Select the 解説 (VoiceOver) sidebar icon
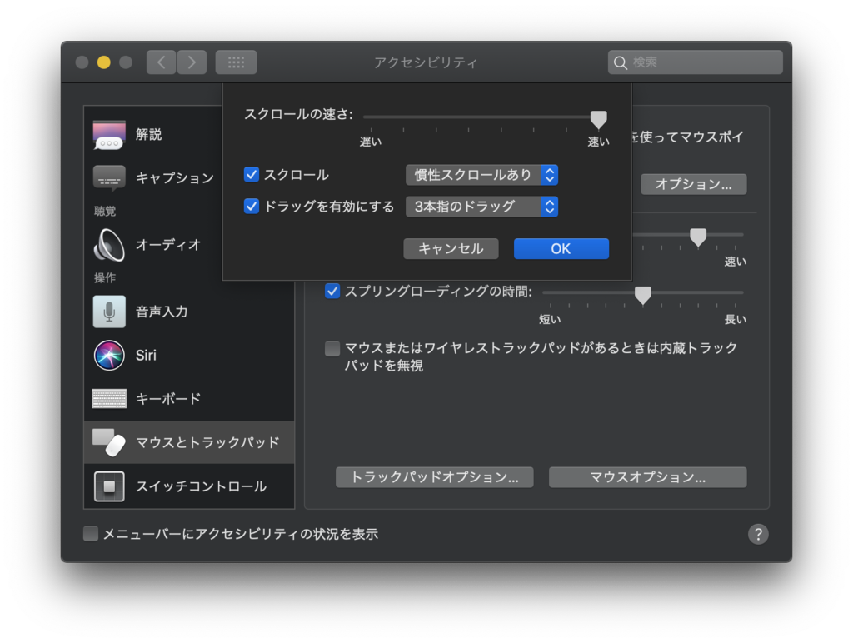853x643 pixels. (107, 134)
